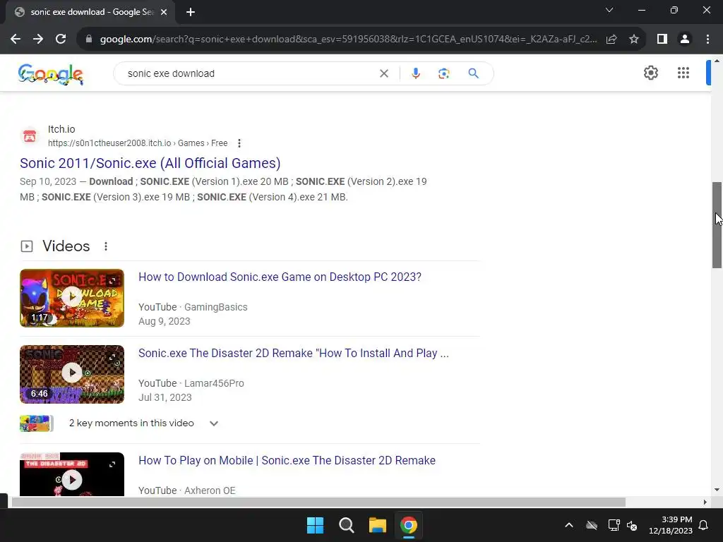Open tab search chevron in title bar

(609, 10)
